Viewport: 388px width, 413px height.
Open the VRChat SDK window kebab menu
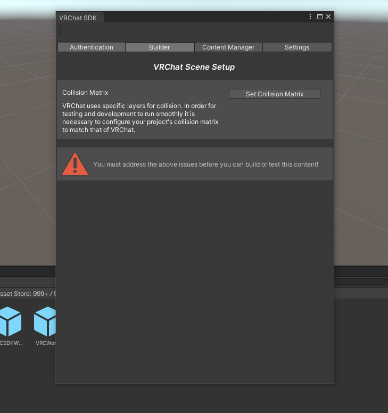pos(310,16)
